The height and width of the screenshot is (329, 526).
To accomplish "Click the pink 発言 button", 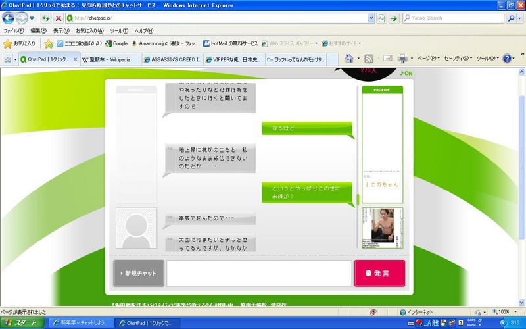I will click(x=379, y=273).
